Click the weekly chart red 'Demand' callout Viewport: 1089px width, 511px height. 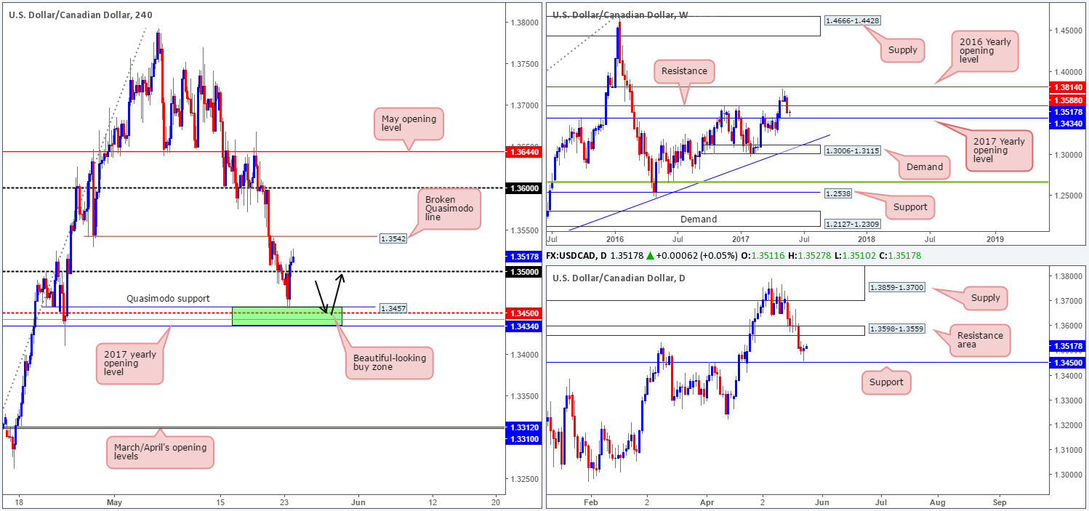pyautogui.click(x=925, y=167)
